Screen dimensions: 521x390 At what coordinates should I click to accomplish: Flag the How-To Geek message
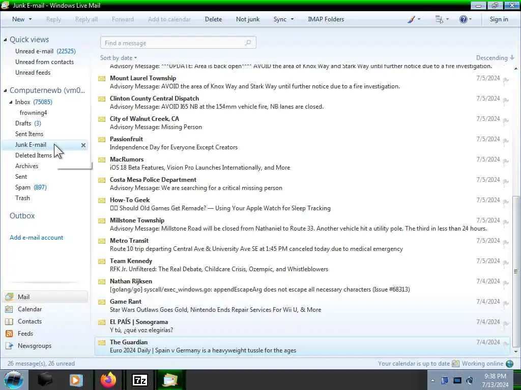(x=505, y=202)
